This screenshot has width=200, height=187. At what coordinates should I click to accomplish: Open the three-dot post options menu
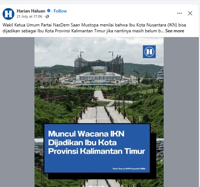(179, 13)
